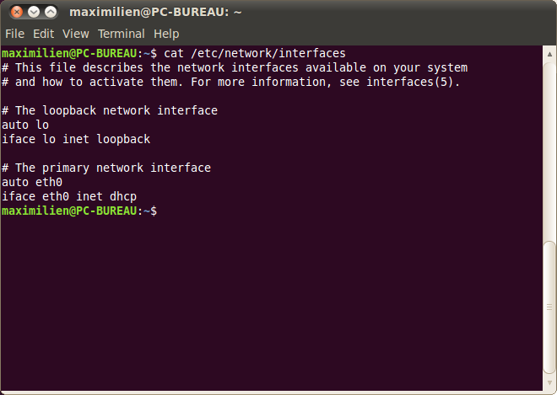The image size is (557, 395).
Task: Close the terminal window
Action: pos(16,12)
